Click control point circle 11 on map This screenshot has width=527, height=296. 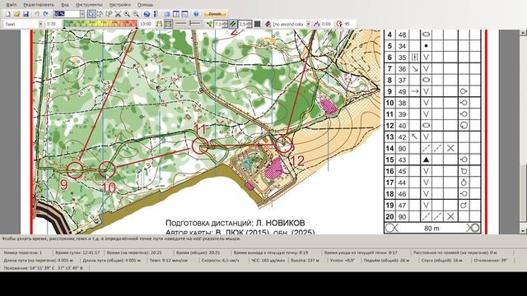[x=200, y=146]
